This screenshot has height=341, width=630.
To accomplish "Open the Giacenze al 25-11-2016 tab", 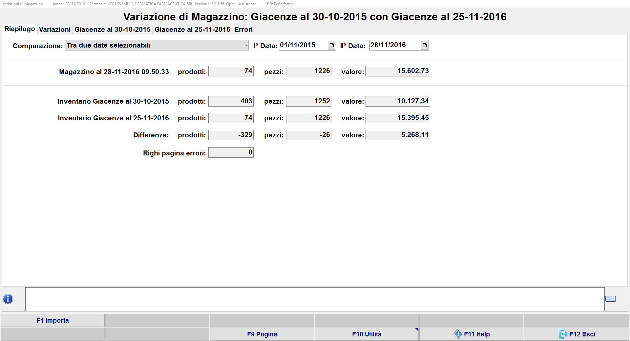I will point(192,30).
